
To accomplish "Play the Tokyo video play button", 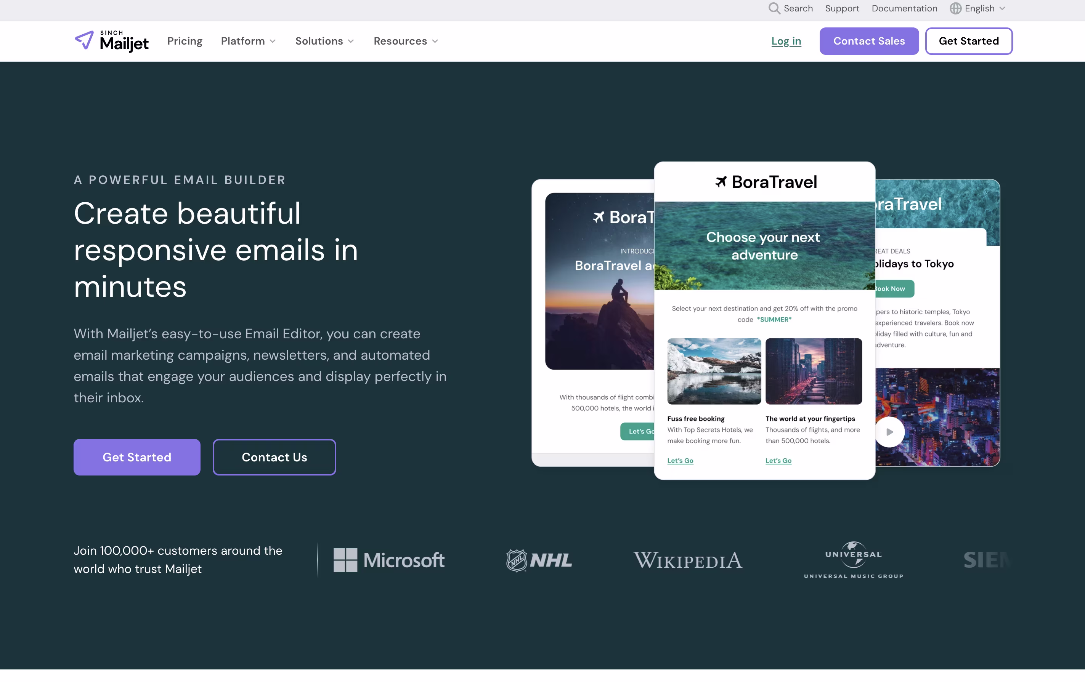I will (889, 432).
